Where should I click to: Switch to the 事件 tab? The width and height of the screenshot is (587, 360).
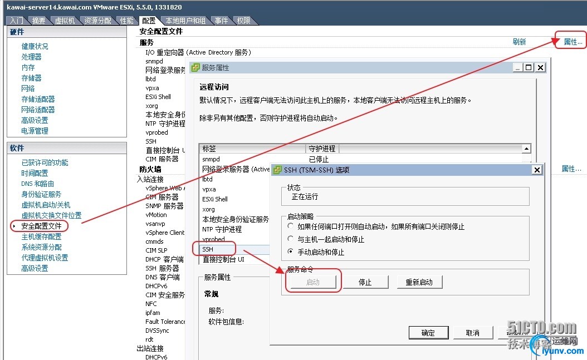(x=221, y=21)
